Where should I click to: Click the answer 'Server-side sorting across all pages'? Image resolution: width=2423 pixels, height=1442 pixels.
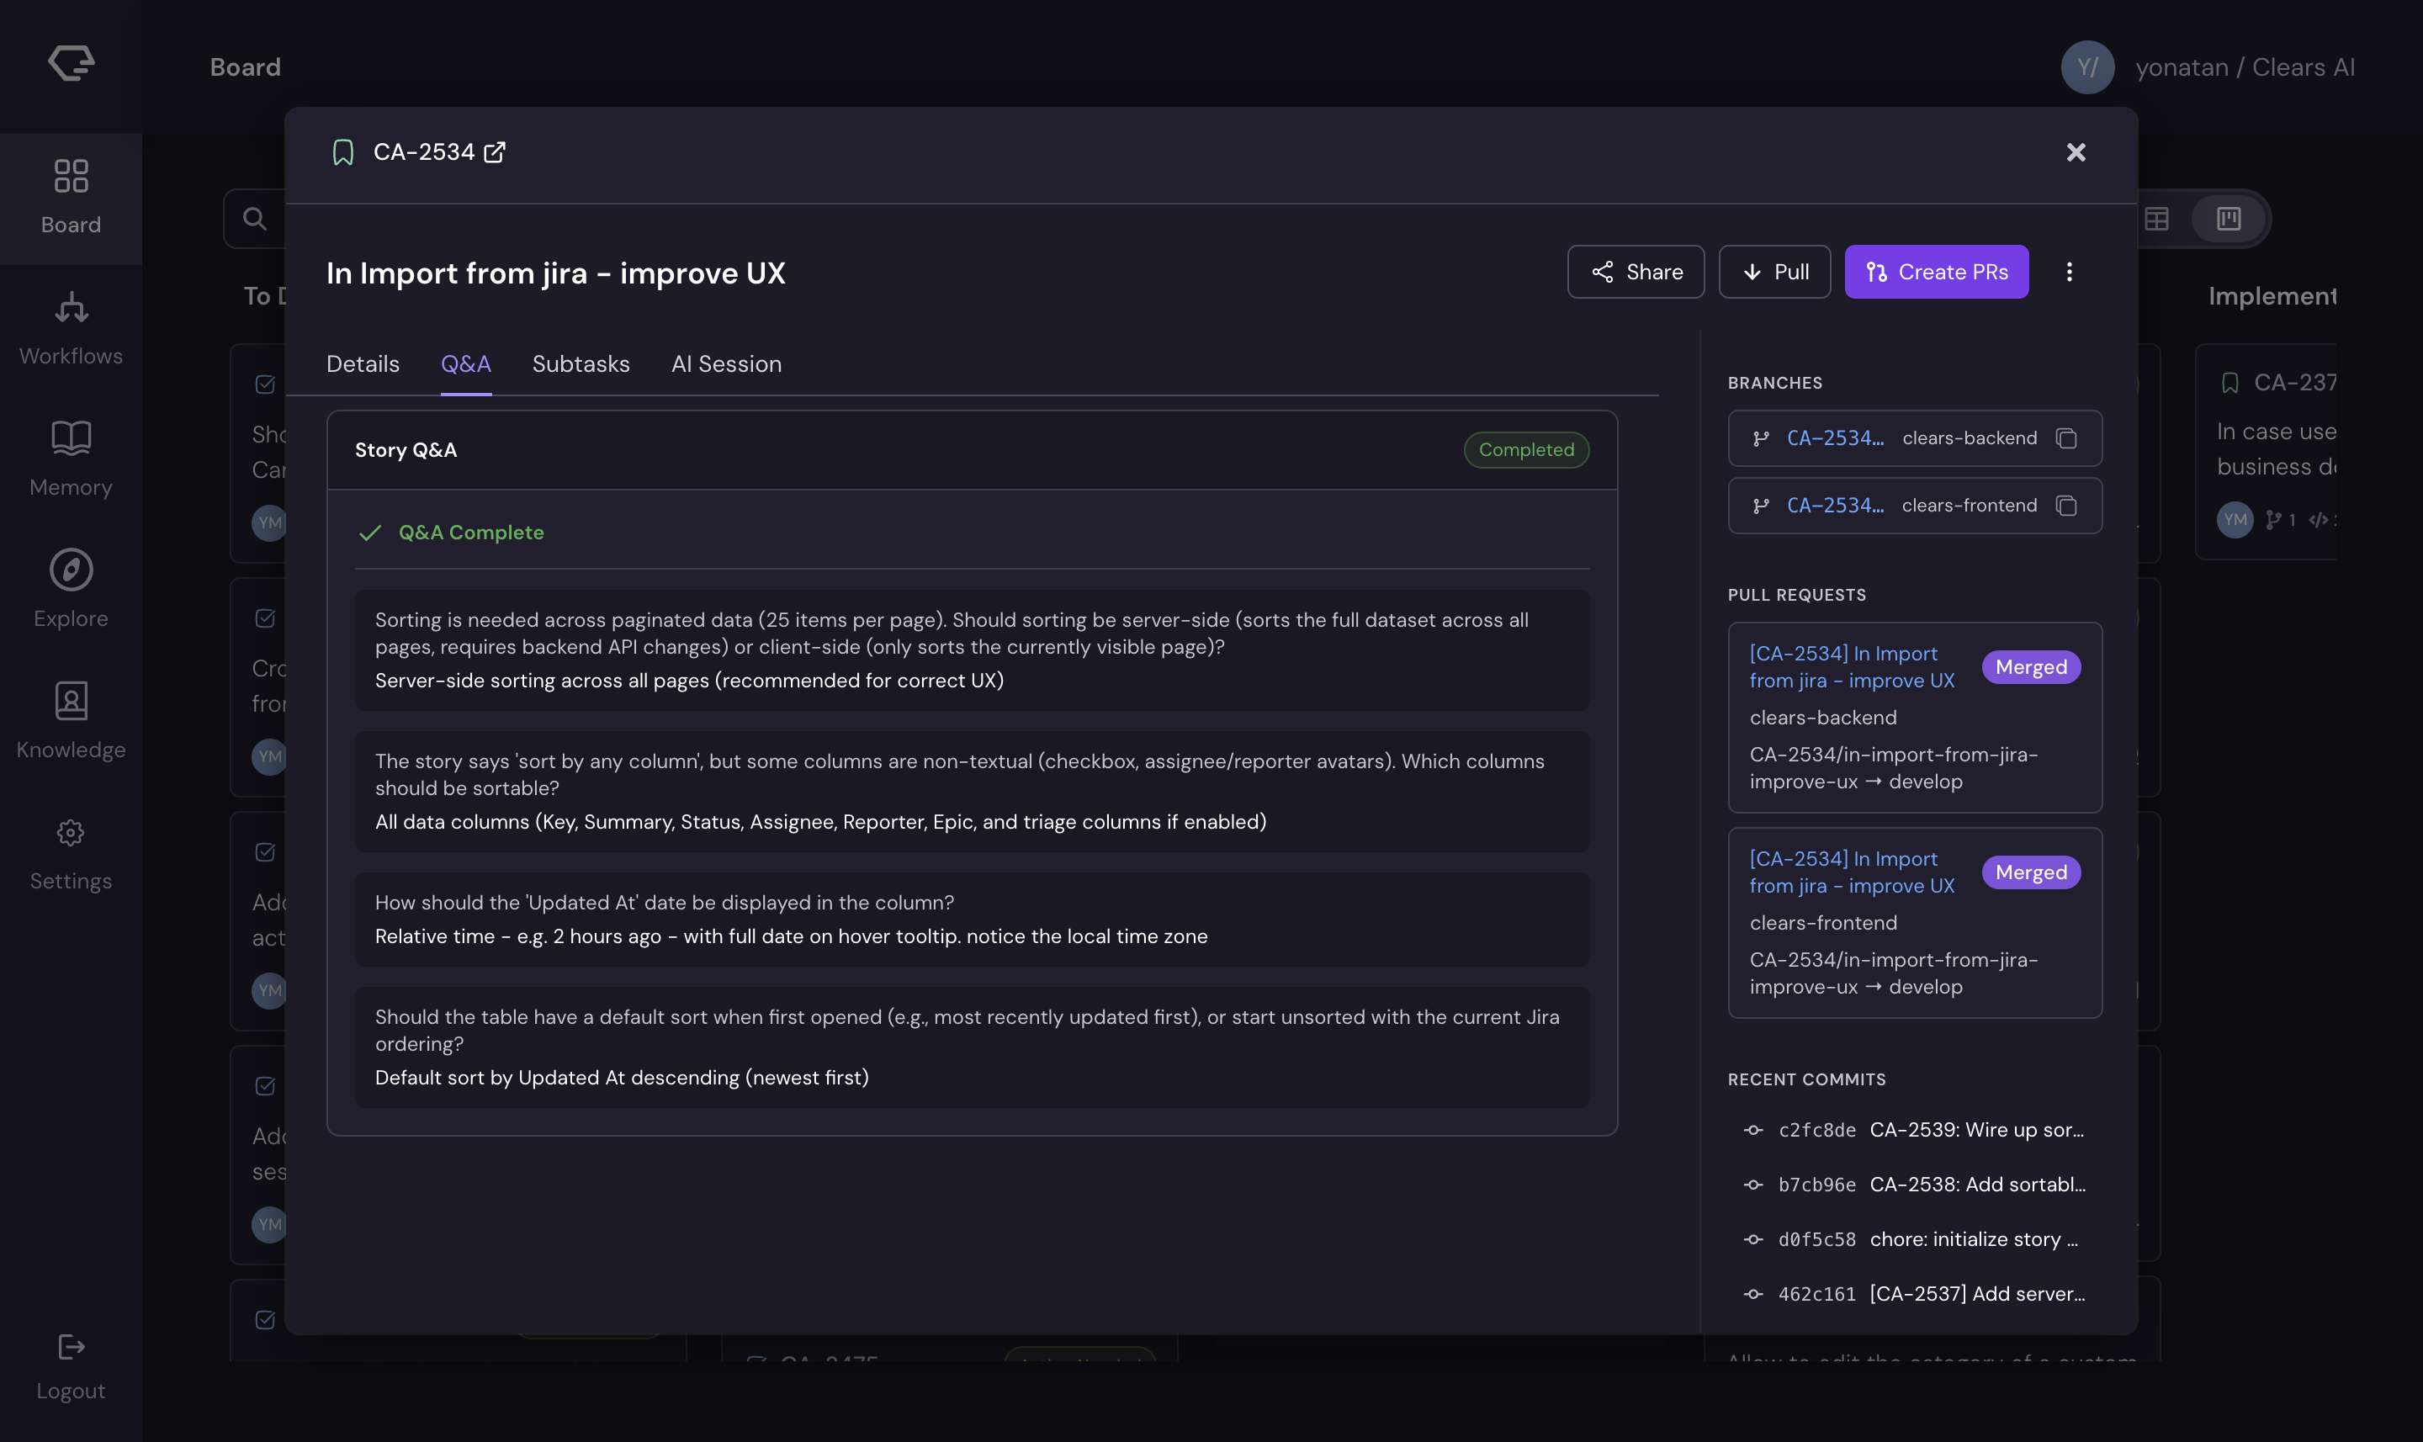coord(690,680)
